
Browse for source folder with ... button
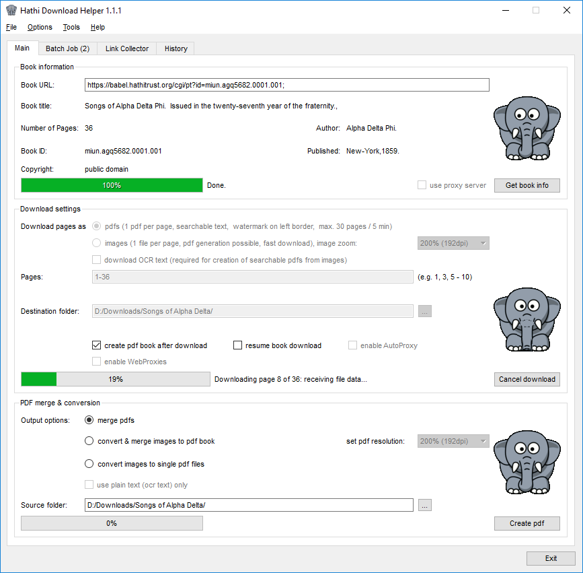tap(425, 505)
